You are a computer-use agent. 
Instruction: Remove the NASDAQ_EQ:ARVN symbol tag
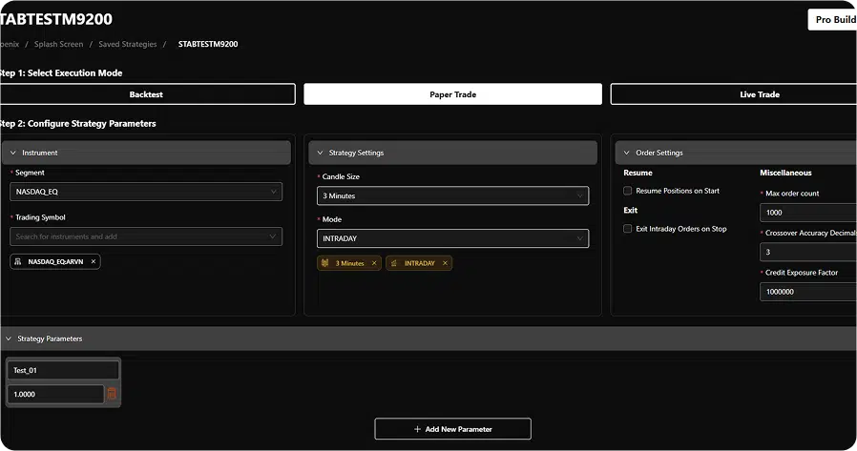tap(93, 261)
